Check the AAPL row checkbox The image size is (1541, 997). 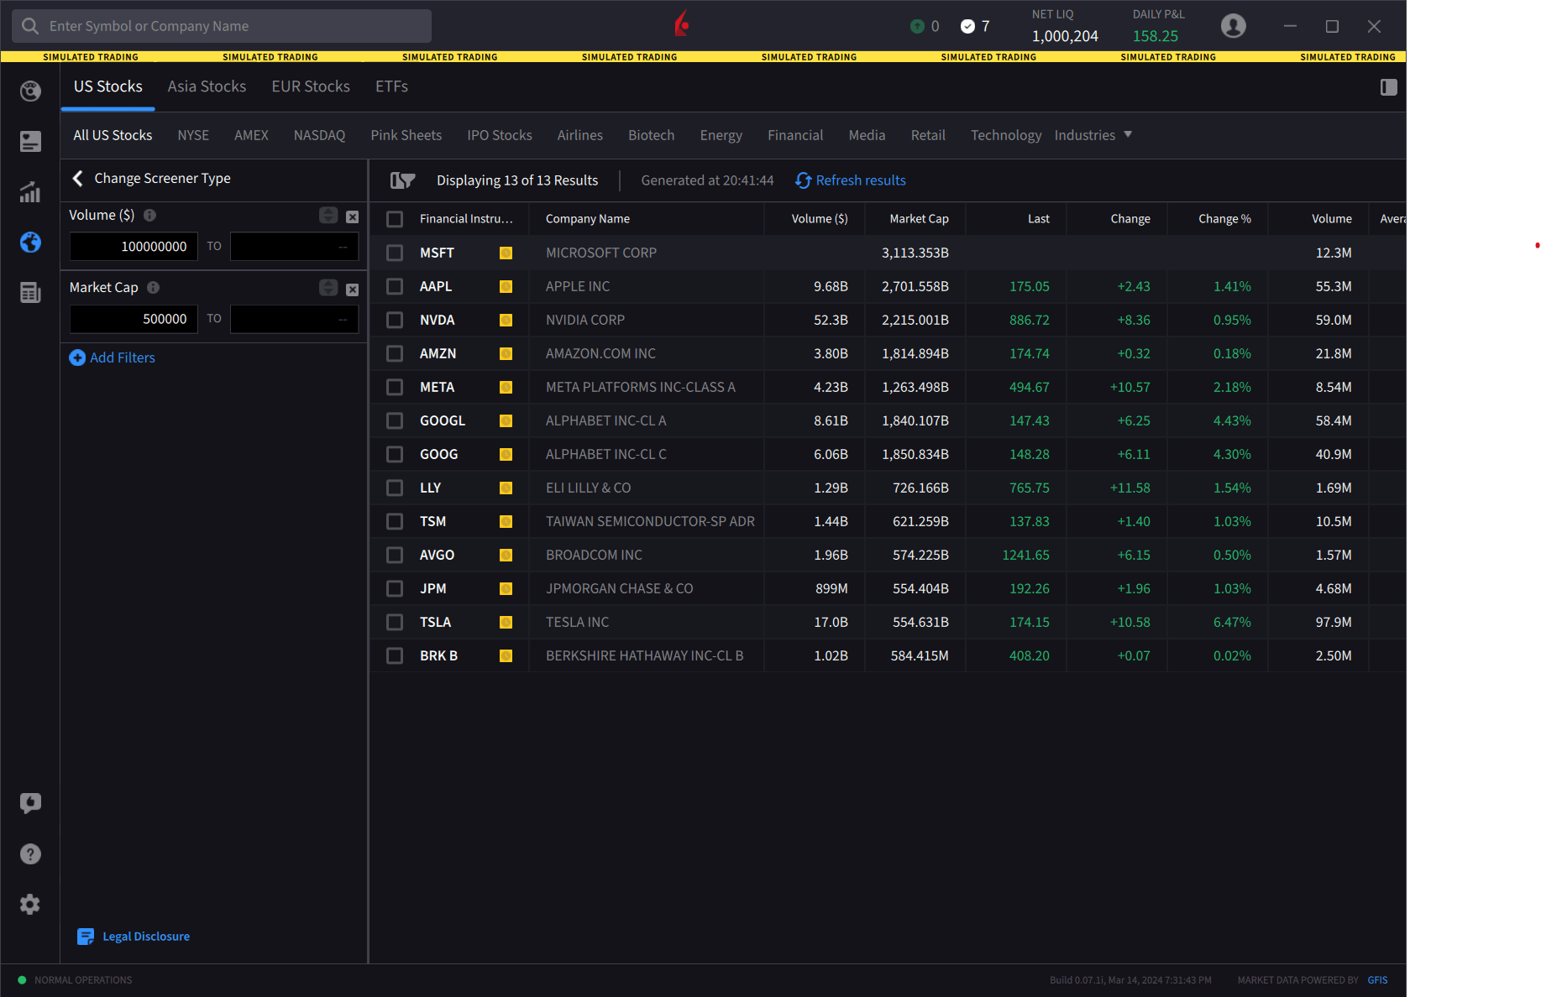coord(395,286)
